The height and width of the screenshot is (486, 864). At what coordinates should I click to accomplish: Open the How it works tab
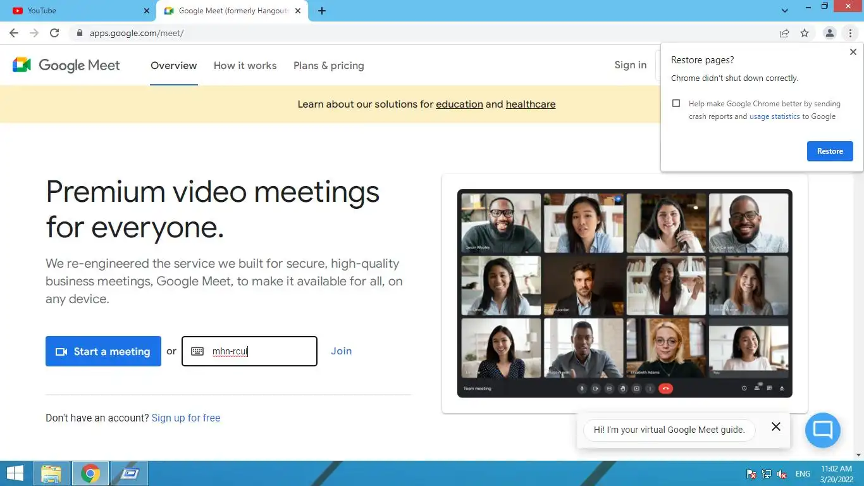click(x=245, y=66)
